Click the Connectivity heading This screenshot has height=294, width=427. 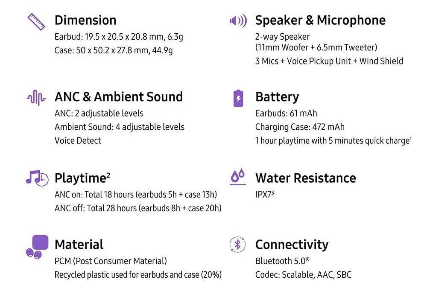tap(292, 245)
